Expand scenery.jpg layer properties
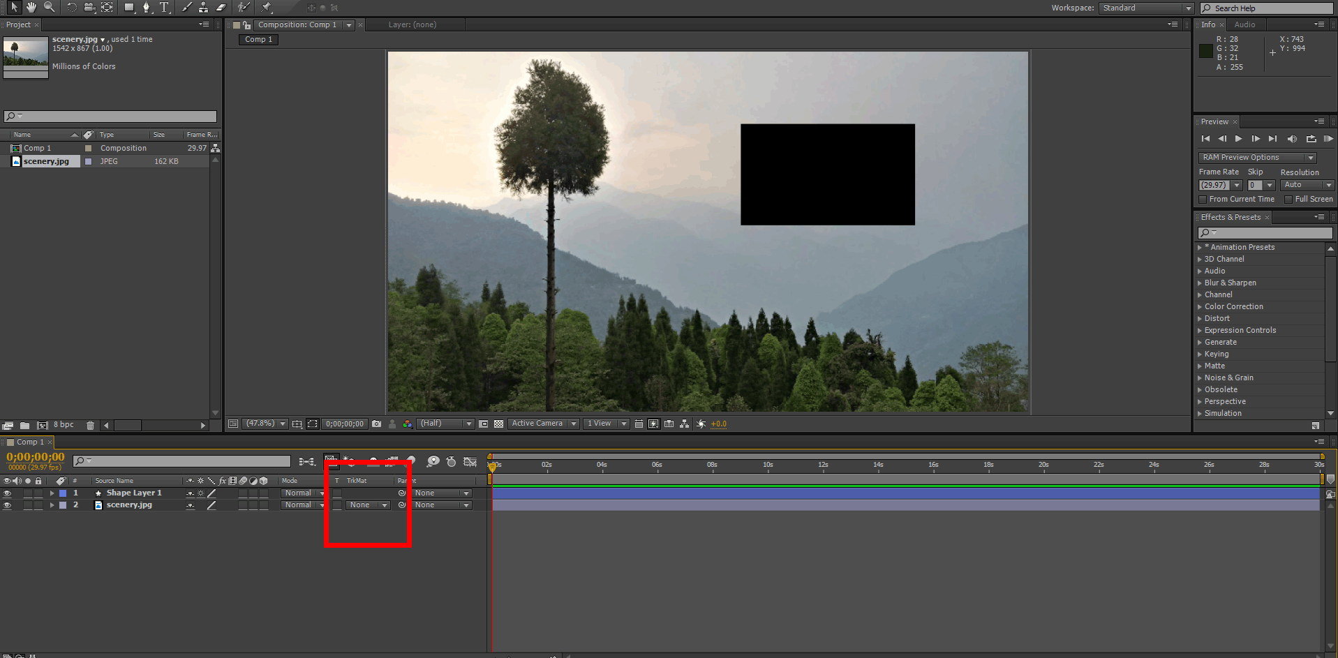 [52, 505]
